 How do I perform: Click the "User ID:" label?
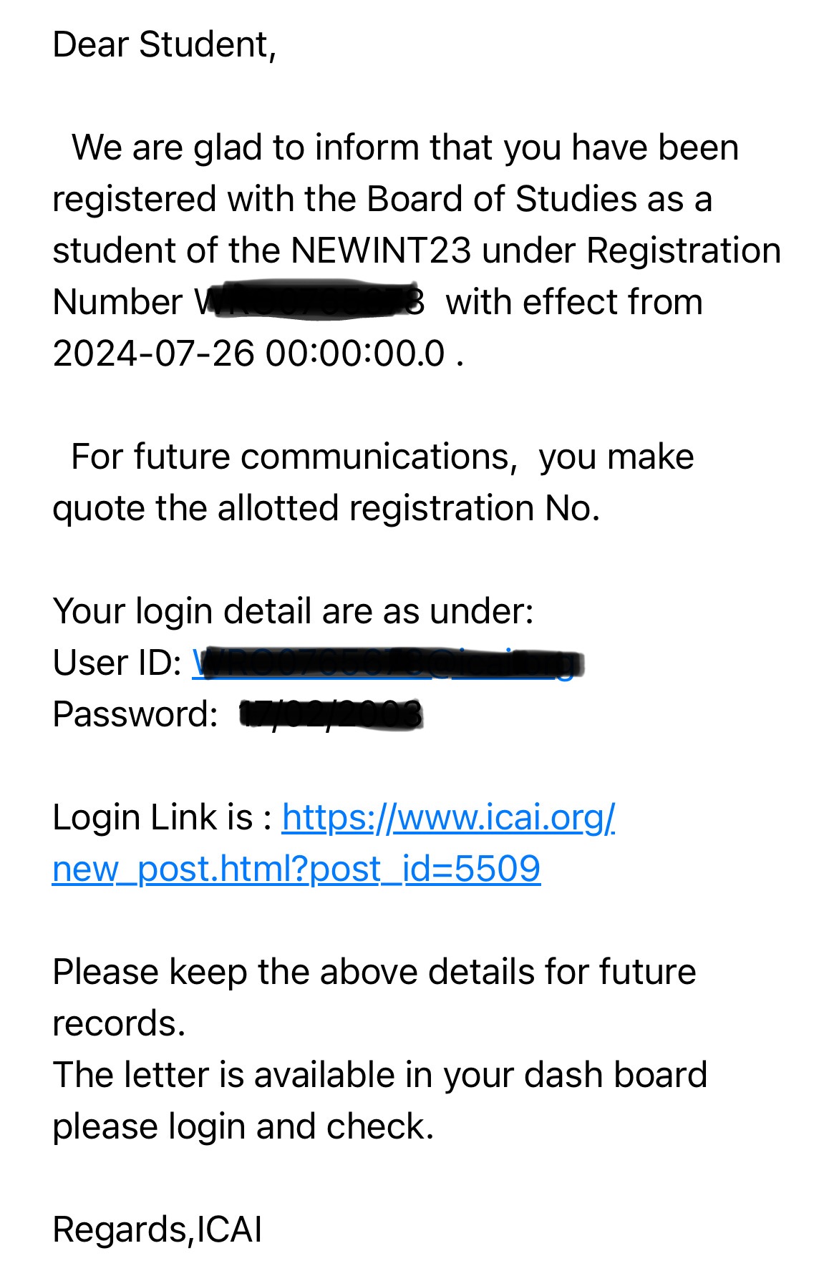point(117,663)
